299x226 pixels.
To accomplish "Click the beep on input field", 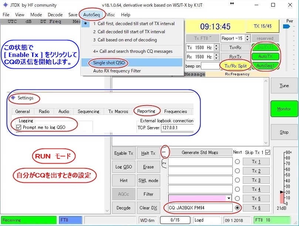I will pyautogui.click(x=210, y=66).
